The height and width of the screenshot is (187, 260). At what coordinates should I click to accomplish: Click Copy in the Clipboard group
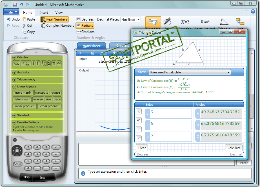point(28,31)
